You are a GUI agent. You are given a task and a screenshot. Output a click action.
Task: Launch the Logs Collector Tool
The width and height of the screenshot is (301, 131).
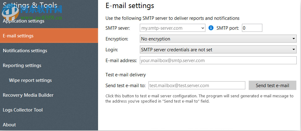click(23, 110)
